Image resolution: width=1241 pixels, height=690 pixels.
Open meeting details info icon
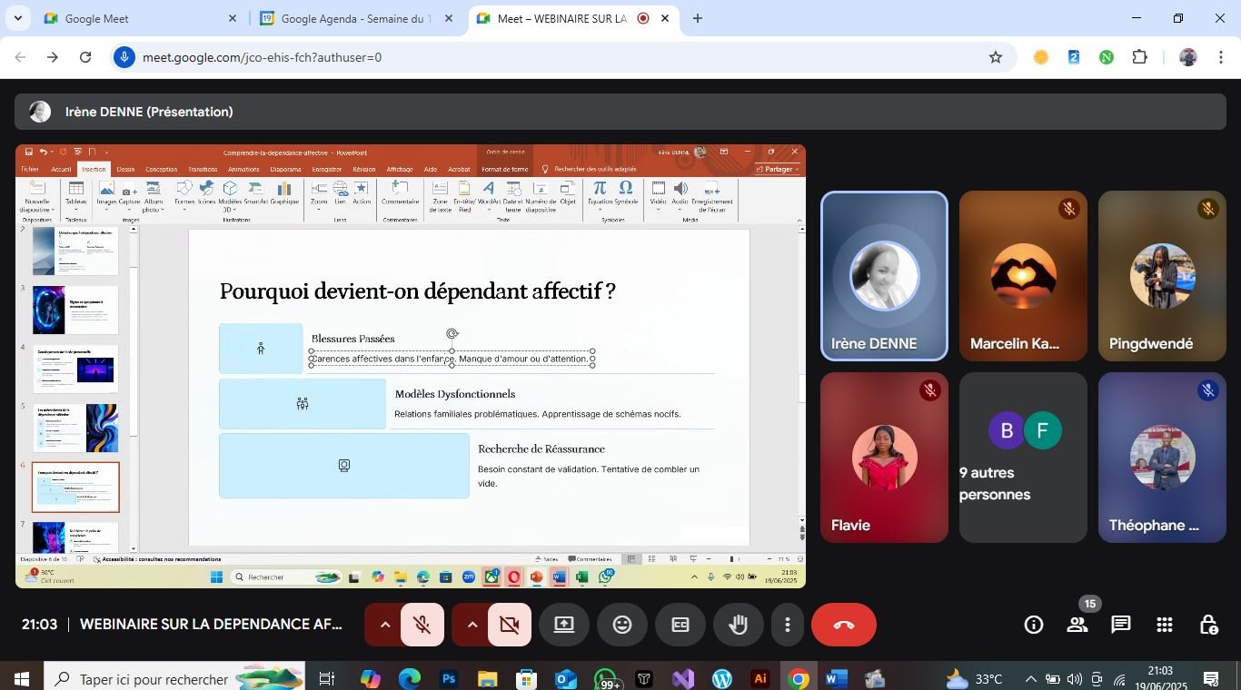tap(1034, 625)
